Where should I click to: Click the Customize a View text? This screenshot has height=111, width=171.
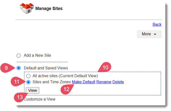point(40,99)
